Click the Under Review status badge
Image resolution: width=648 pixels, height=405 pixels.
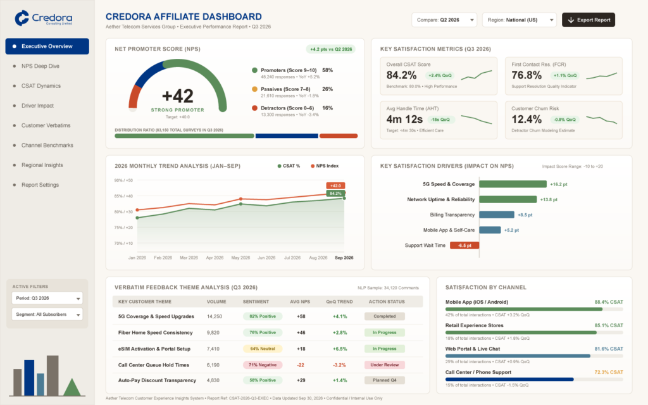(384, 365)
